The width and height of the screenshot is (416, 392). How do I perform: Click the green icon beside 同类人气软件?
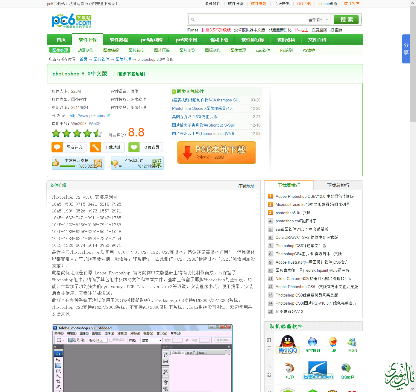coord(174,92)
